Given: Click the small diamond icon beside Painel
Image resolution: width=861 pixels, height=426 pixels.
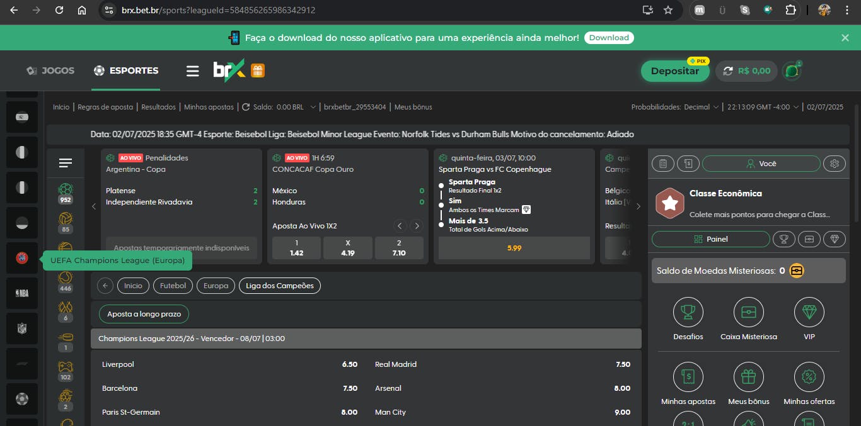Looking at the screenshot, I should coord(835,239).
